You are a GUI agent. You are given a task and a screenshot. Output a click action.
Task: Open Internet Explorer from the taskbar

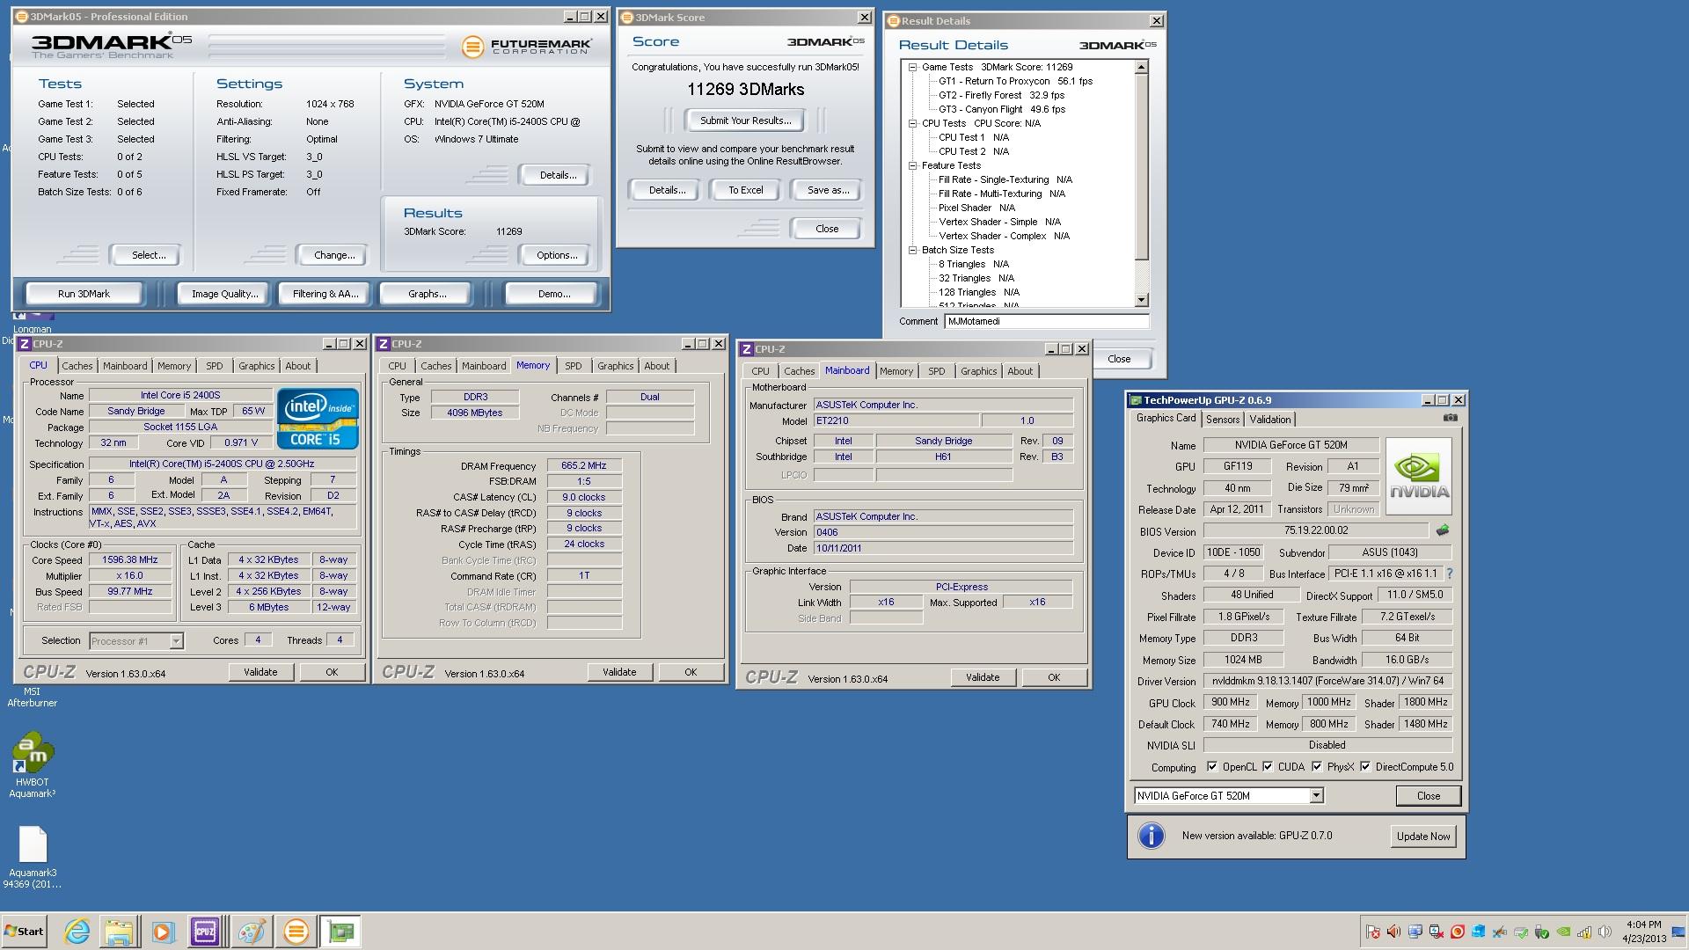[x=77, y=932]
